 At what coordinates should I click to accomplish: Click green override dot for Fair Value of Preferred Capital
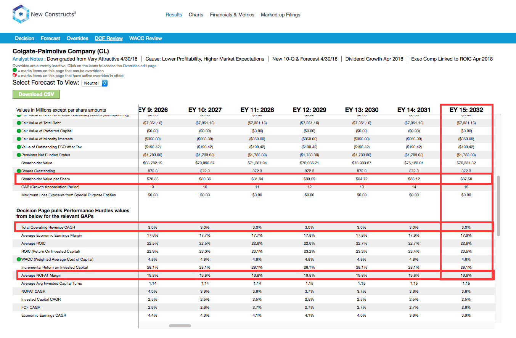pos(19,131)
